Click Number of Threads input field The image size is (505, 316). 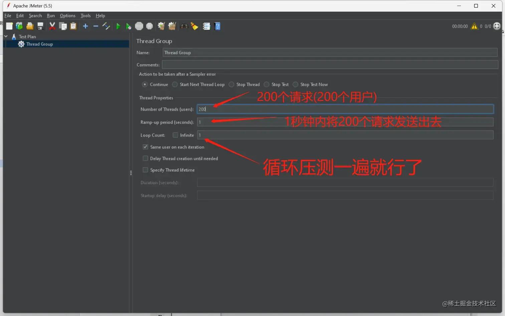[345, 109]
